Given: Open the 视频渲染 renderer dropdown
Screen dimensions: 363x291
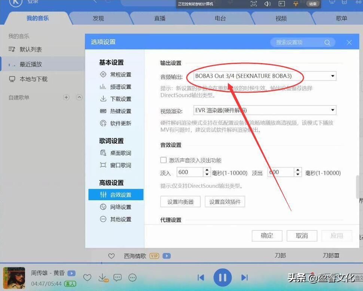Looking at the screenshot, I should coord(332,110).
